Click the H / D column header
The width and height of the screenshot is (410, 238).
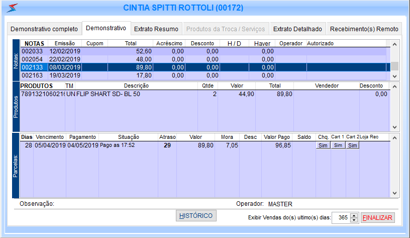point(234,43)
